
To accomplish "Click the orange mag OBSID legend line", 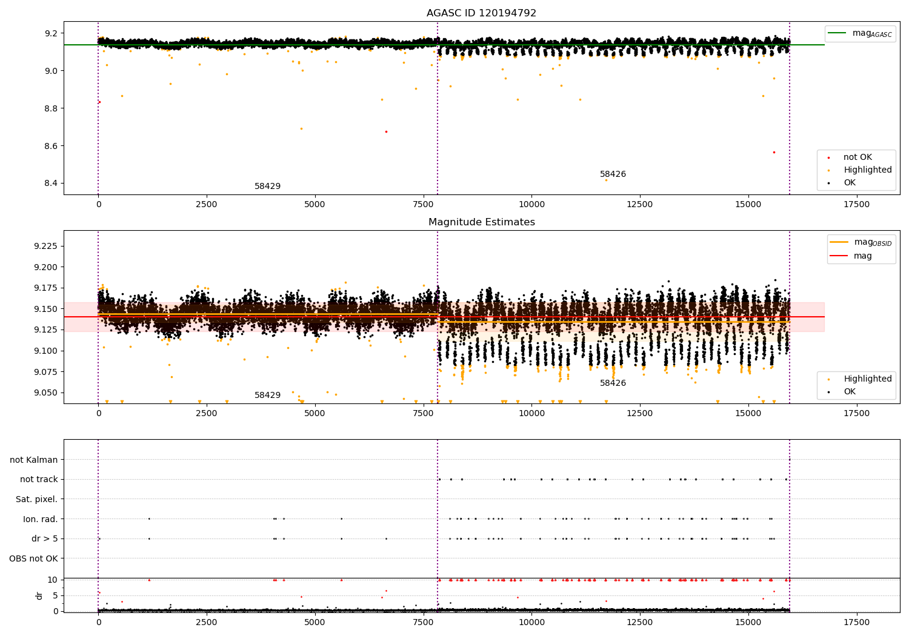I will pyautogui.click(x=839, y=242).
